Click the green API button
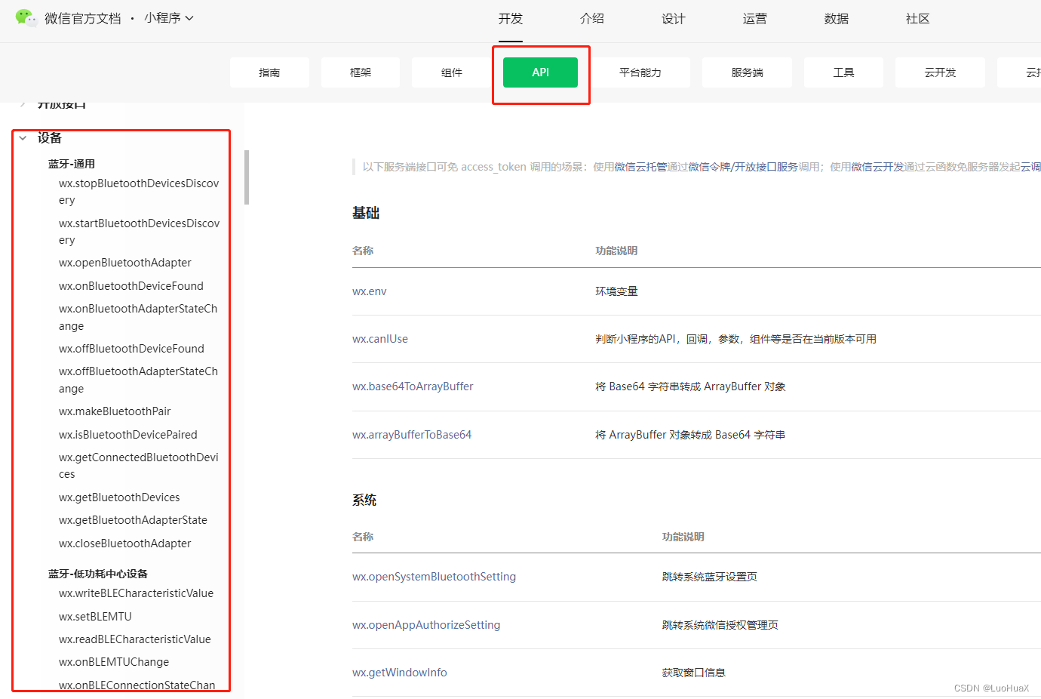Image resolution: width=1041 pixels, height=699 pixels. [x=541, y=72]
